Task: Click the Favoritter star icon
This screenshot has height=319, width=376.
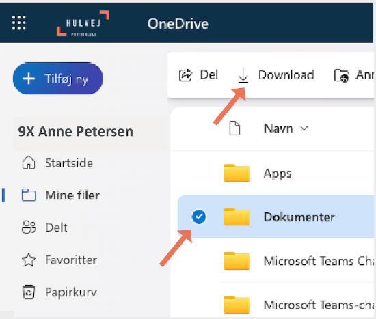Action: point(29,260)
